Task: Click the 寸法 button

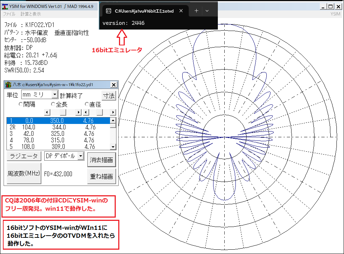Action: click(x=109, y=96)
